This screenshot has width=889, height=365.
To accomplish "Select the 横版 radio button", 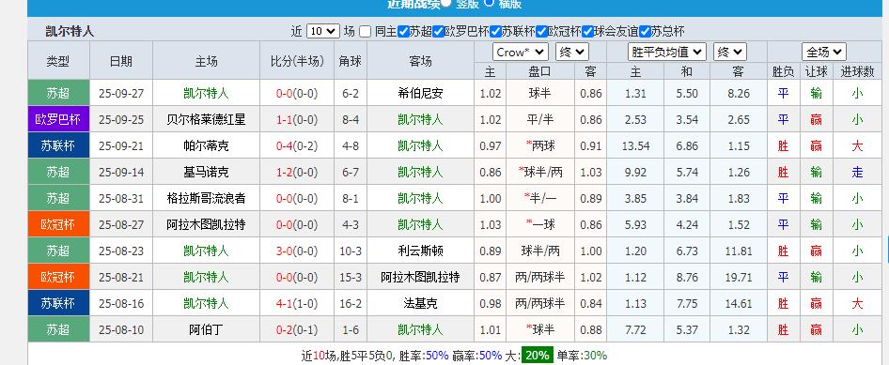I will tap(489, 2).
